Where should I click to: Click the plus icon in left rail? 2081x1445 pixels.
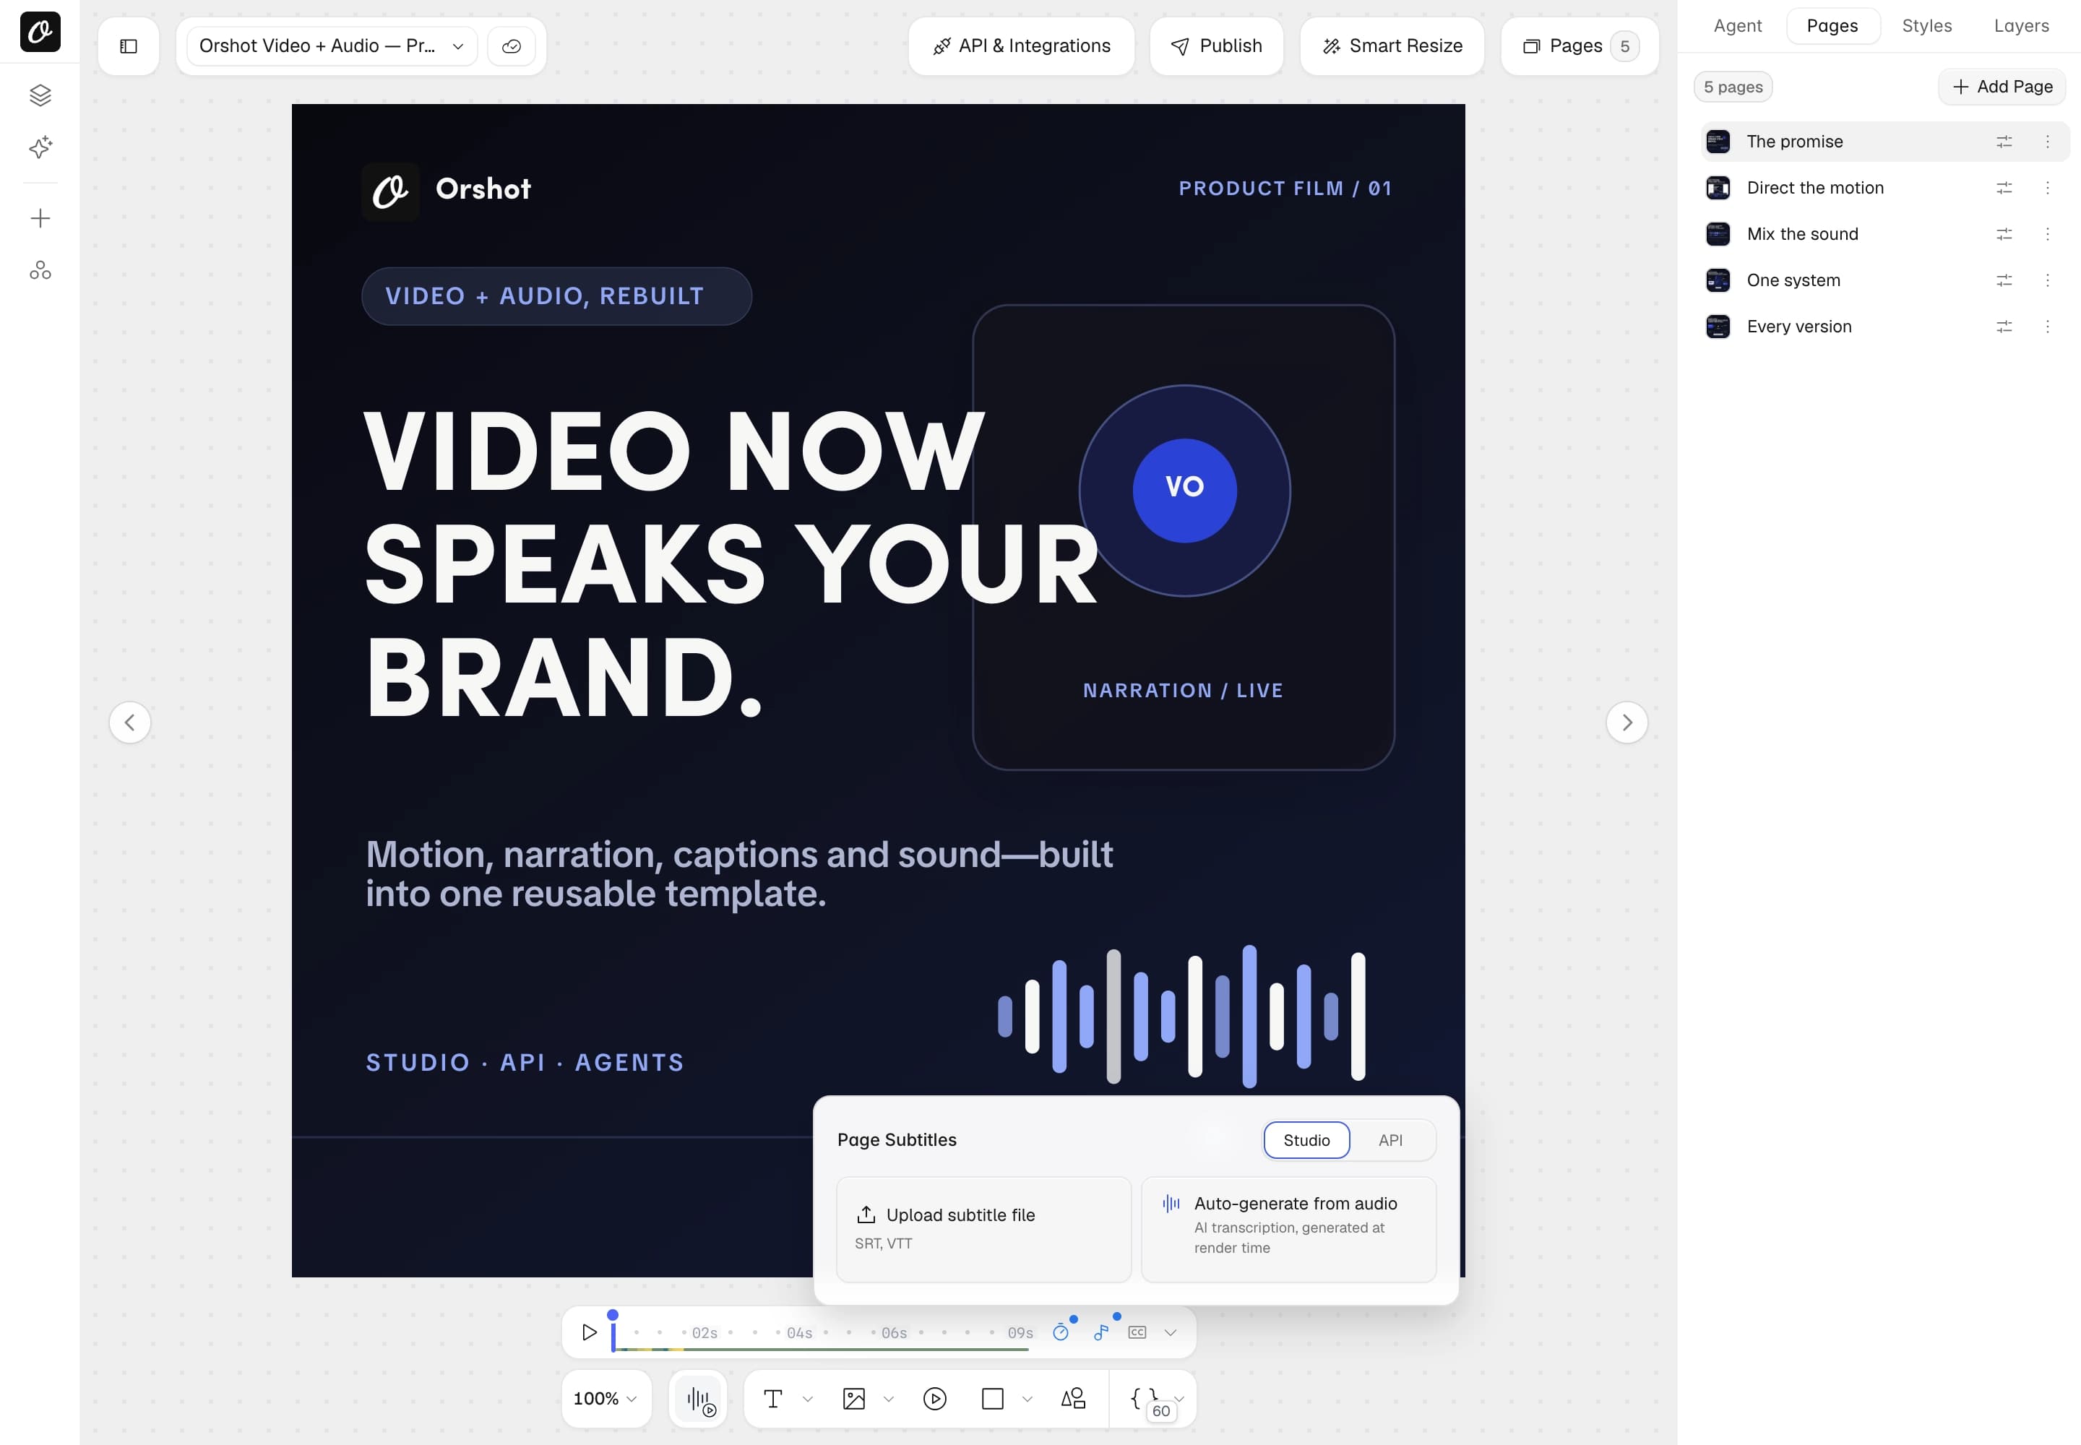click(x=40, y=218)
